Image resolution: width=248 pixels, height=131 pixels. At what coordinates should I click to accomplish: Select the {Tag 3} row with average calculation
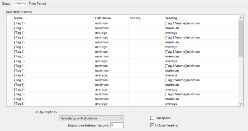(122, 61)
